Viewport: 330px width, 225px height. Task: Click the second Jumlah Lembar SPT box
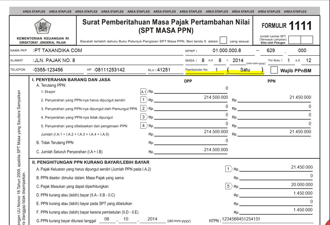click(x=307, y=40)
